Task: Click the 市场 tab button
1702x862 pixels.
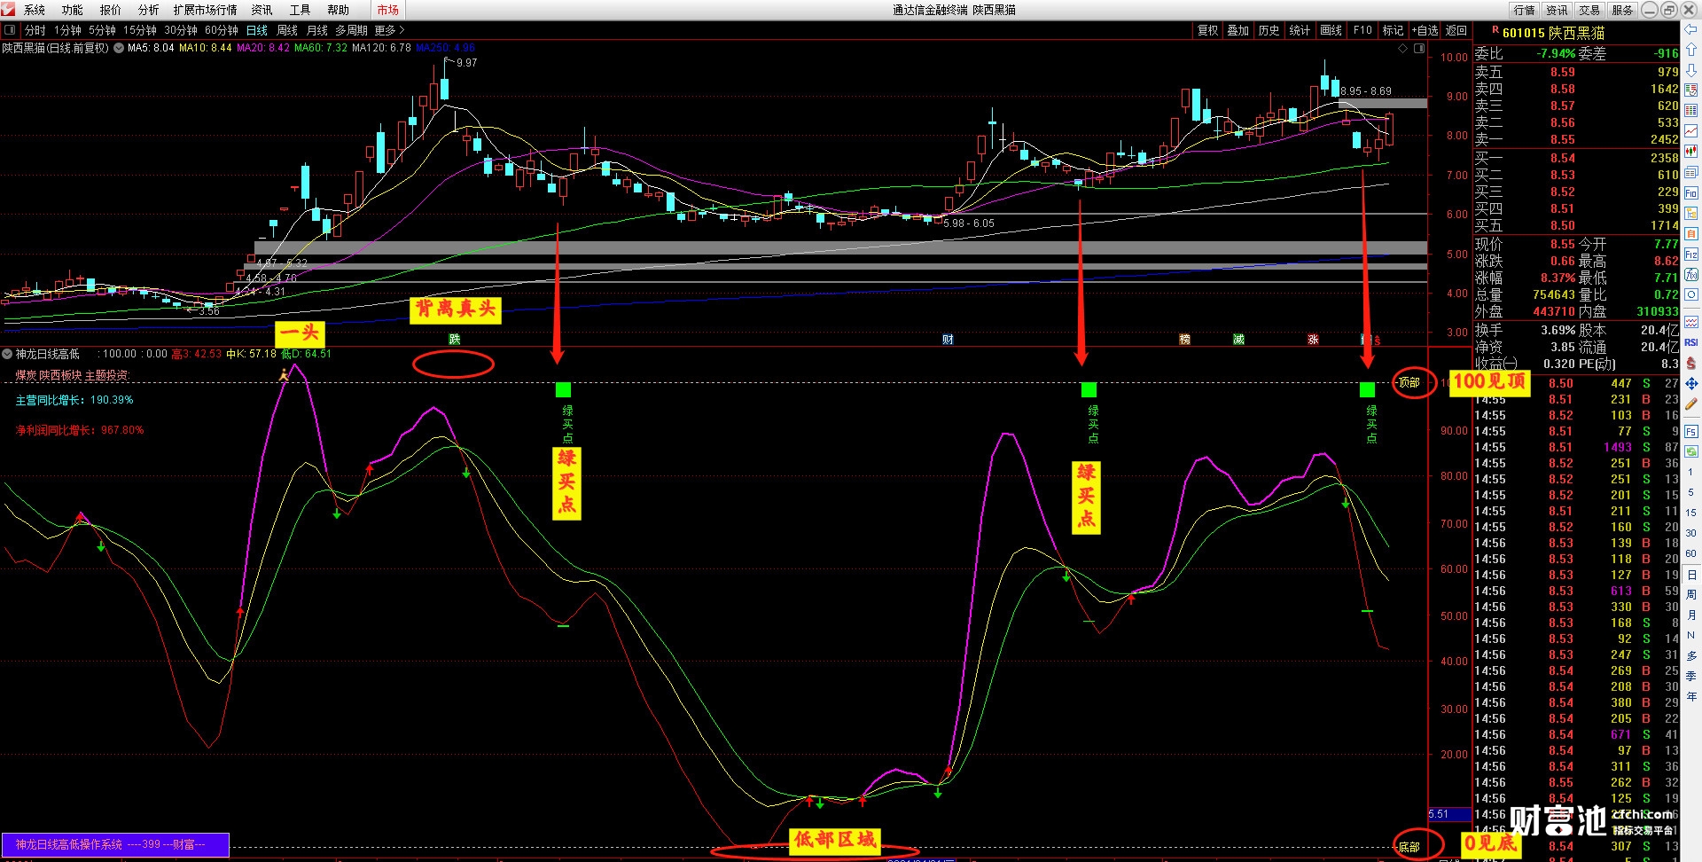Action: pyautogui.click(x=388, y=10)
